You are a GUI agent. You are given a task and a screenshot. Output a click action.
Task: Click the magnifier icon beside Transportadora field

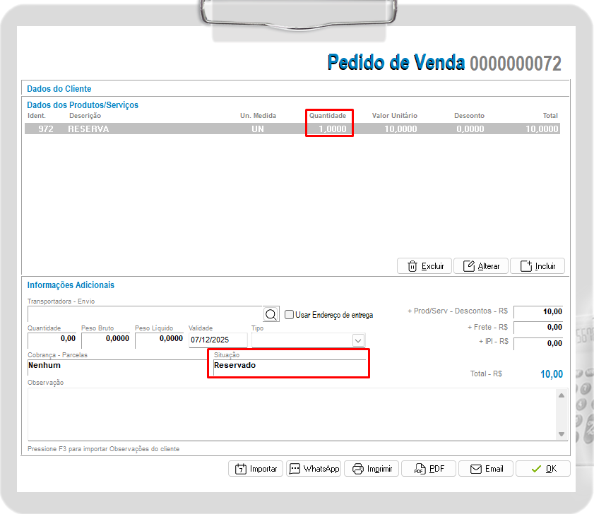click(x=271, y=314)
